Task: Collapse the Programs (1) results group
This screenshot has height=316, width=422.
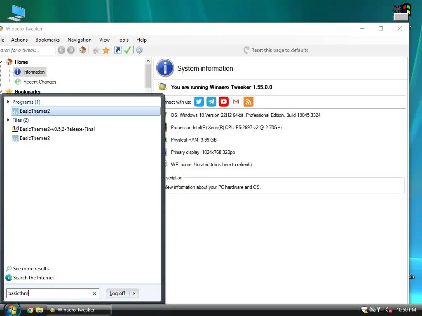Action: [x=8, y=102]
